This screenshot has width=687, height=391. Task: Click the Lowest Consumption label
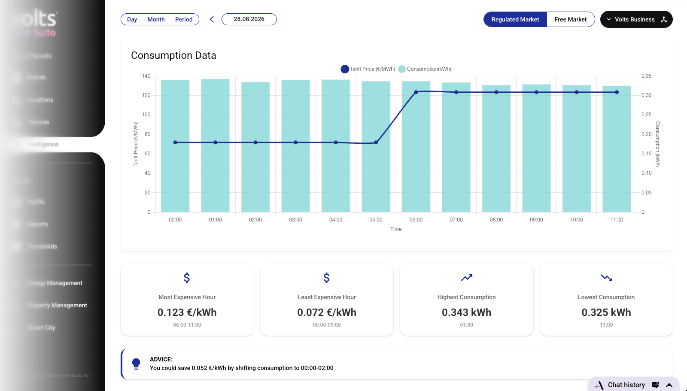pos(606,297)
